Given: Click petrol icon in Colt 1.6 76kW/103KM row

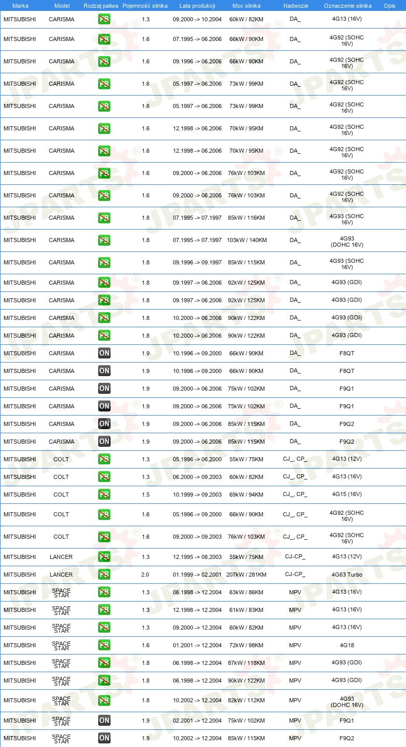Looking at the screenshot, I should (x=104, y=537).
